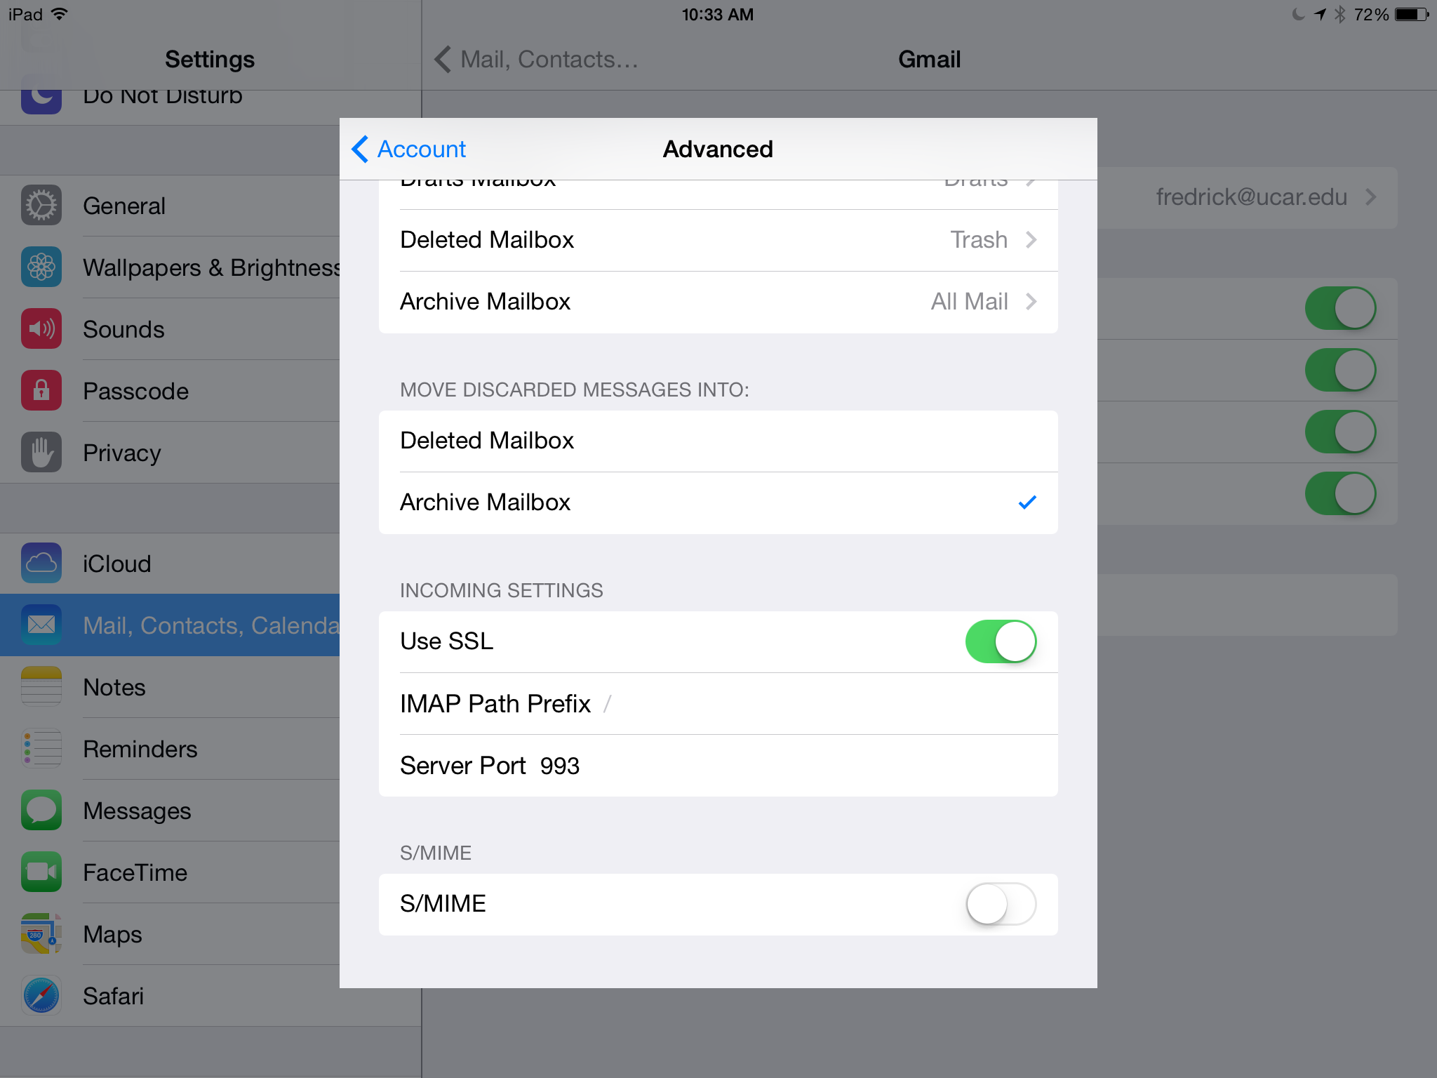The width and height of the screenshot is (1437, 1078).
Task: Tap the Sounds speaker icon
Action: tap(41, 329)
